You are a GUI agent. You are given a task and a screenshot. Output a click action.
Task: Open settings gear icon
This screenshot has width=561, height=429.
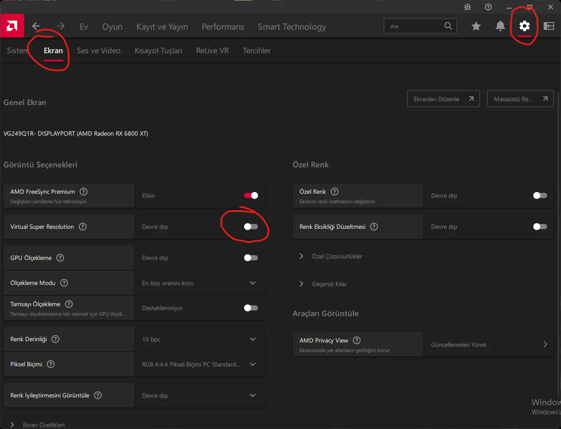(x=524, y=26)
